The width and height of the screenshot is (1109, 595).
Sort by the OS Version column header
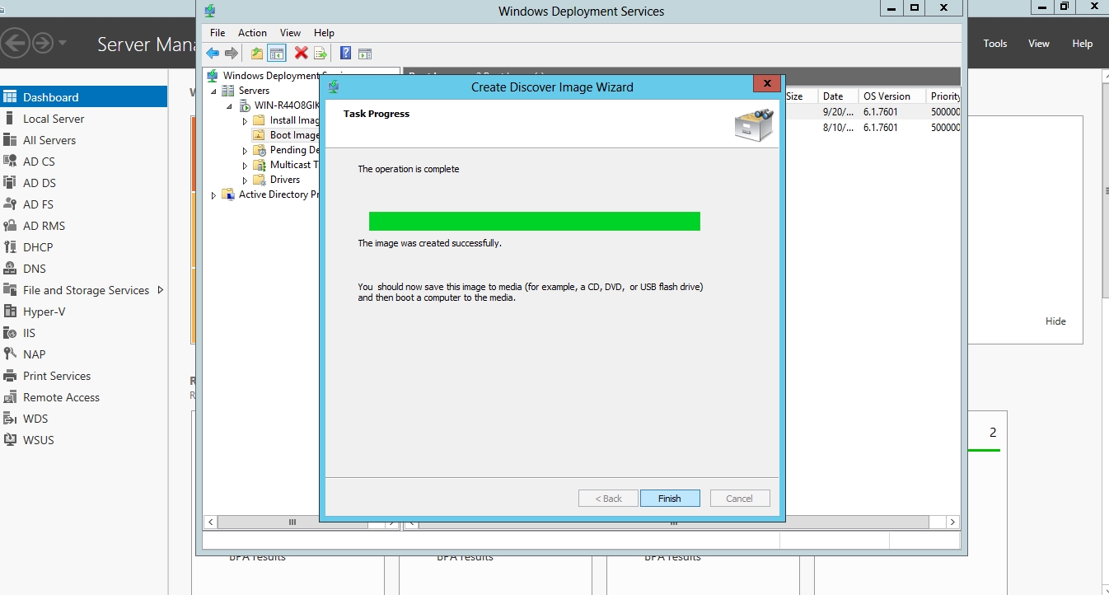click(892, 96)
